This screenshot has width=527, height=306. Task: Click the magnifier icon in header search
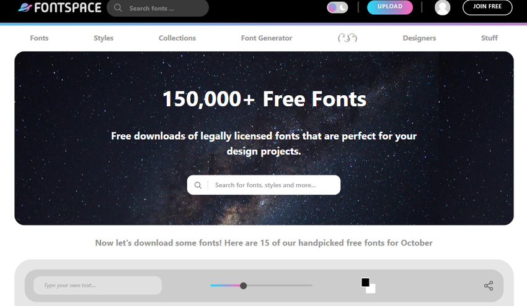[x=118, y=8]
